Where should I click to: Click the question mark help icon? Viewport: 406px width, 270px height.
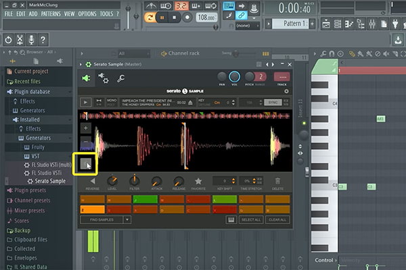43,40
